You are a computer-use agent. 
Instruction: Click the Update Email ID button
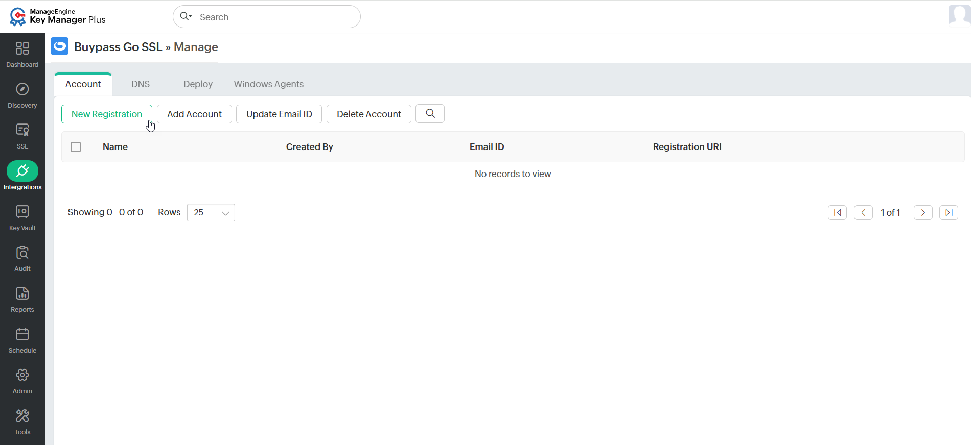(x=279, y=114)
